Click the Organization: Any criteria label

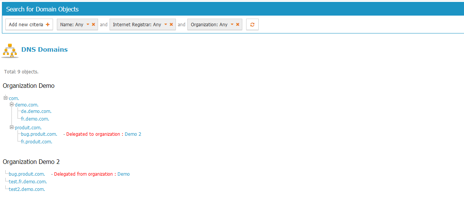click(209, 24)
